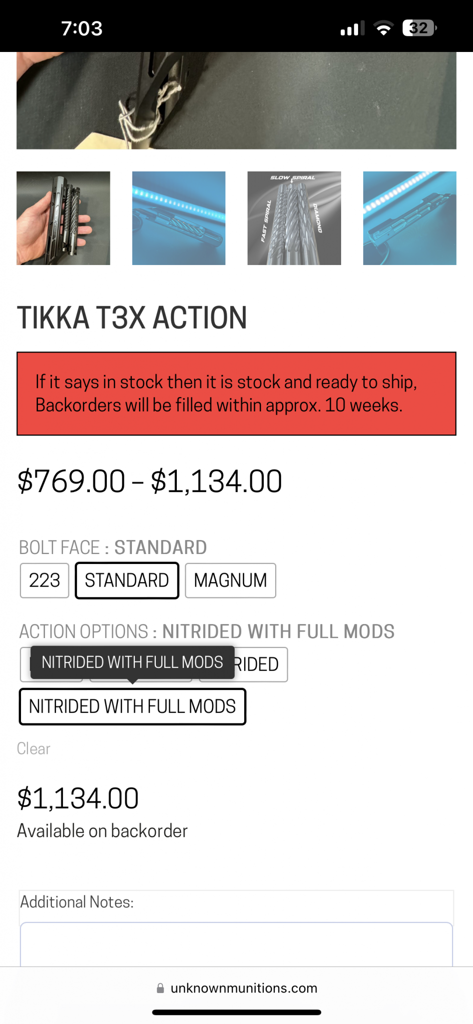
Task: Tap the 7:03 clock in status bar
Action: click(x=82, y=28)
